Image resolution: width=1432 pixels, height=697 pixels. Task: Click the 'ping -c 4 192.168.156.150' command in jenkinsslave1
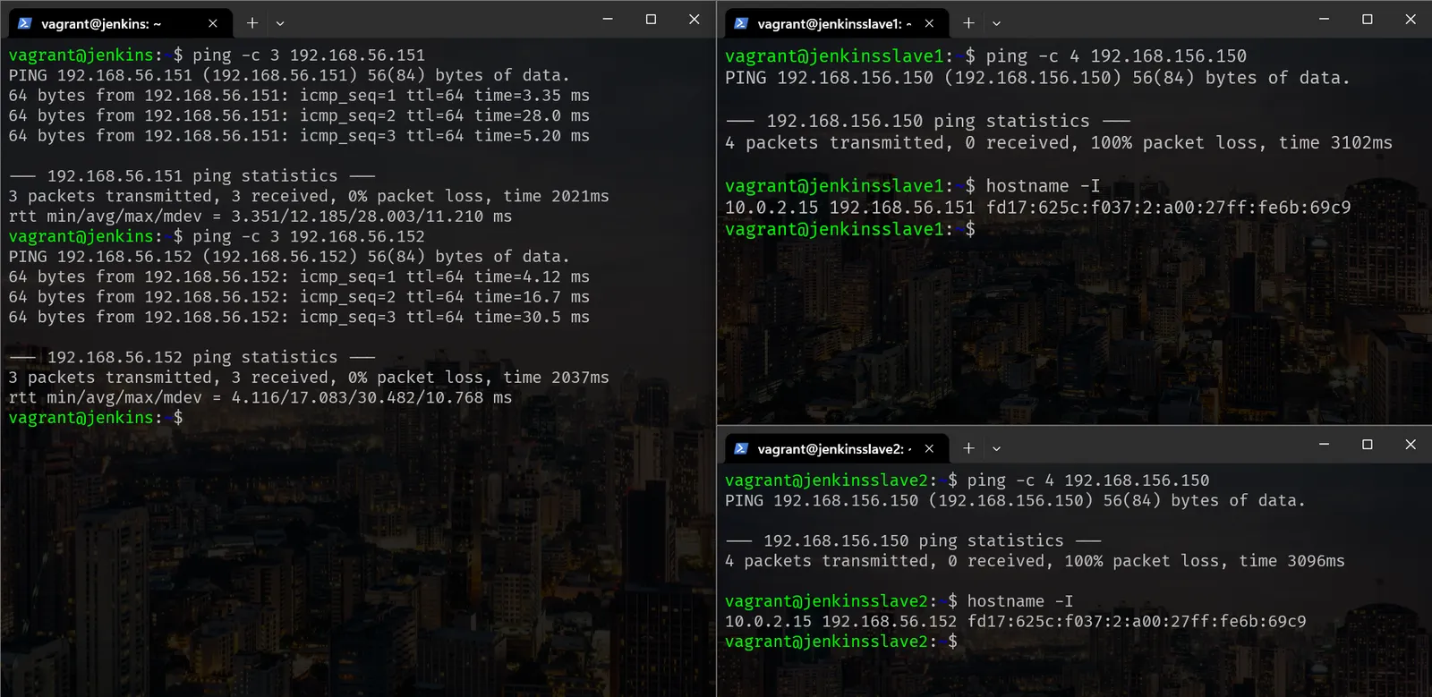point(1116,56)
